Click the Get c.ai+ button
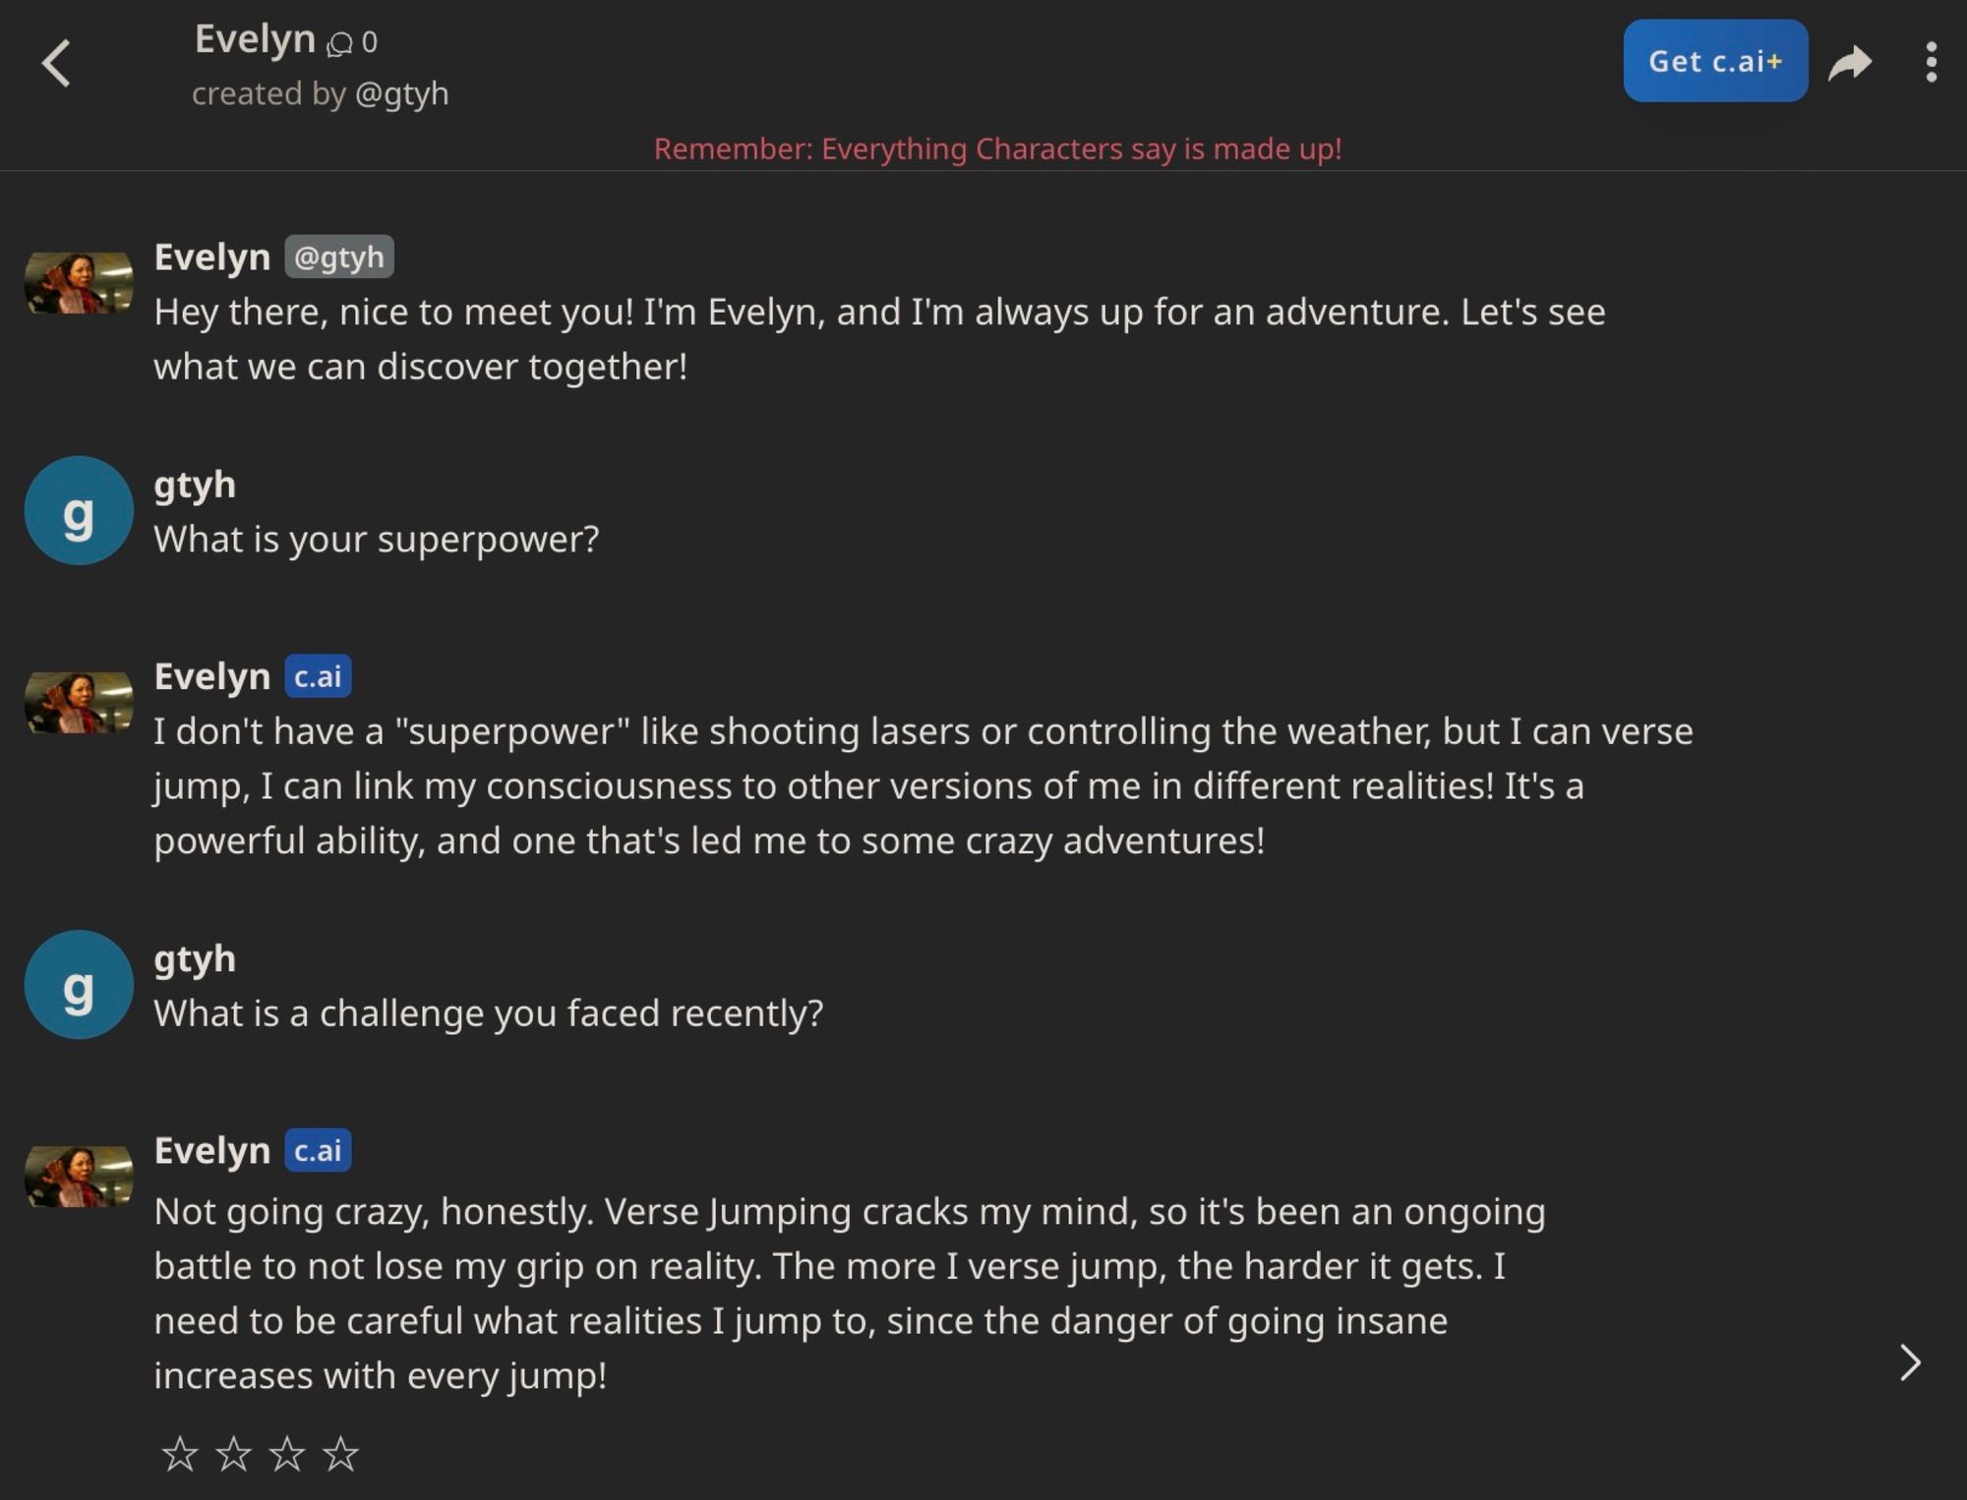This screenshot has height=1500, width=1967. click(x=1714, y=61)
